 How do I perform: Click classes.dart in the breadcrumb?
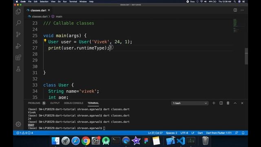click(40, 16)
